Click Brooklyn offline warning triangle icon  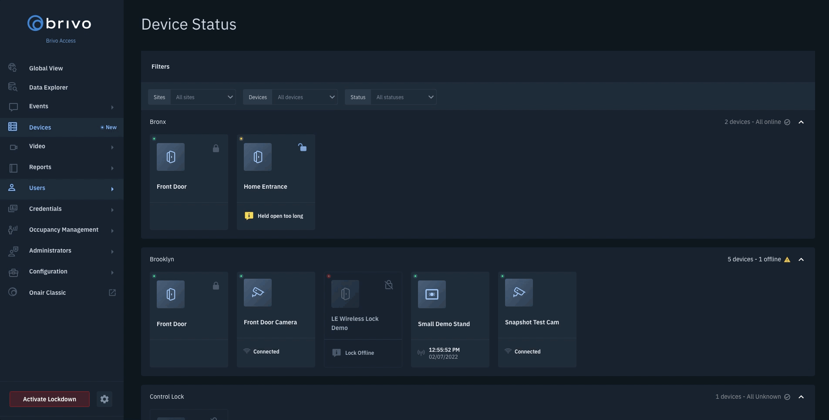787,260
